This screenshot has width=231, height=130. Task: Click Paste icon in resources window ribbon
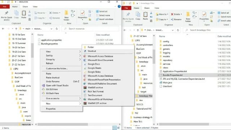[24, 14]
